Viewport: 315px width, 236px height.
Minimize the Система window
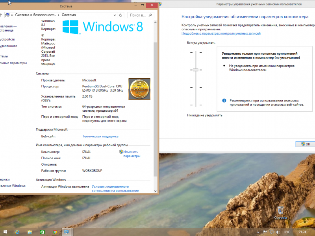click(136, 5)
